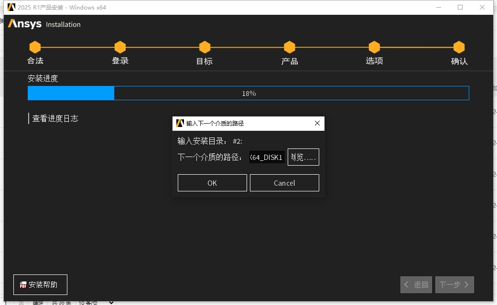Click the 确认 step hexagon icon

459,47
